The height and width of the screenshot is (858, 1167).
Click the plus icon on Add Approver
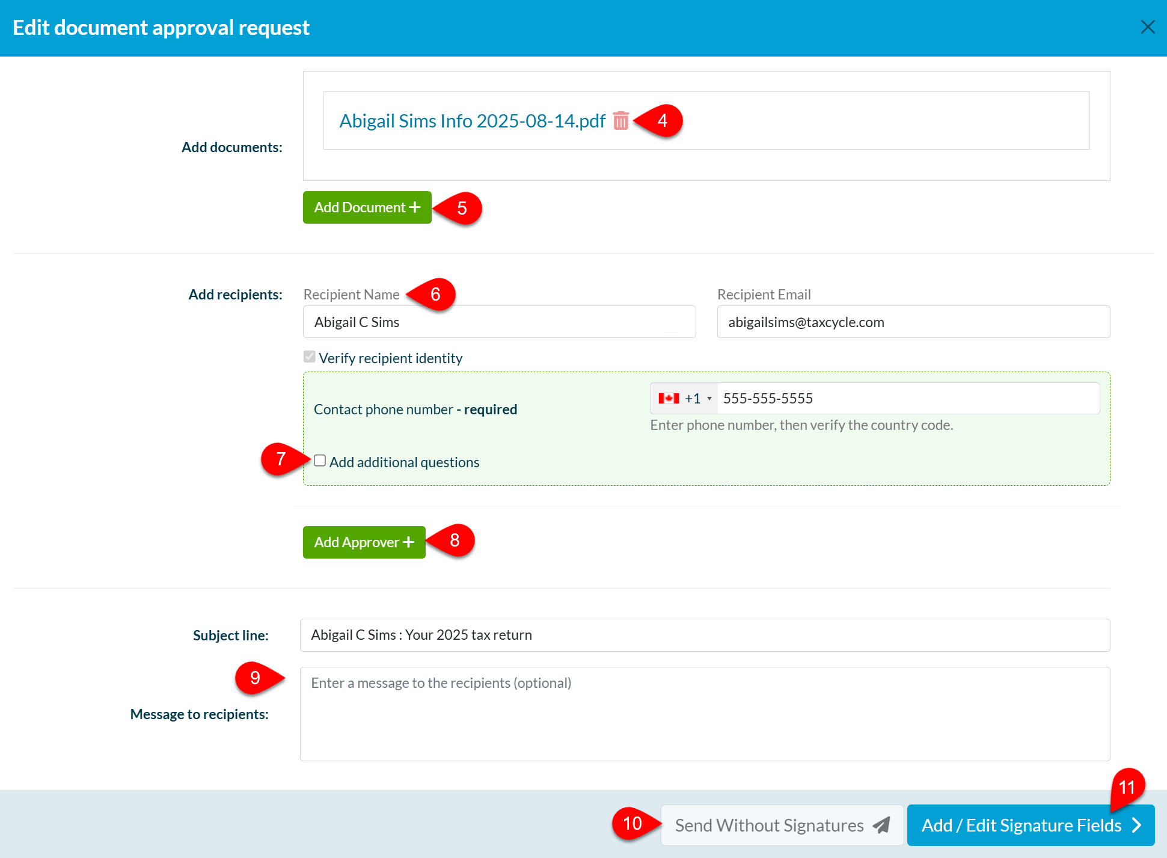click(408, 542)
